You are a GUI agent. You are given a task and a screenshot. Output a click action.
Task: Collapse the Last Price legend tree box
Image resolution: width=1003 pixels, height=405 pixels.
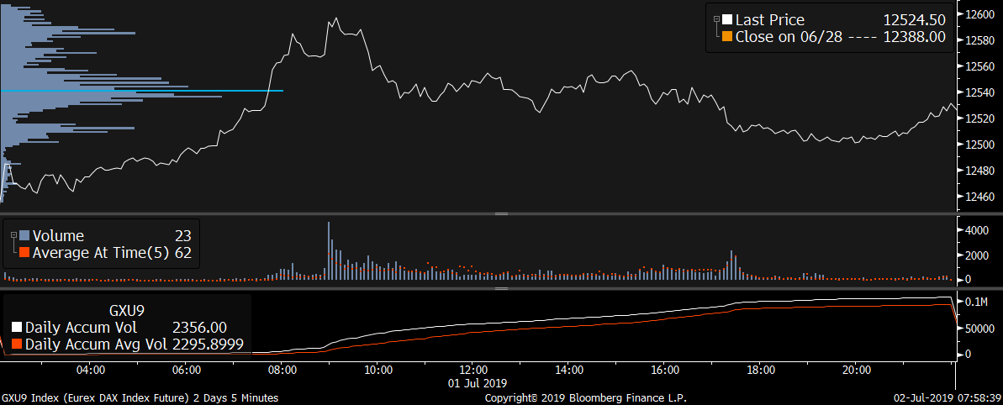pyautogui.click(x=717, y=20)
